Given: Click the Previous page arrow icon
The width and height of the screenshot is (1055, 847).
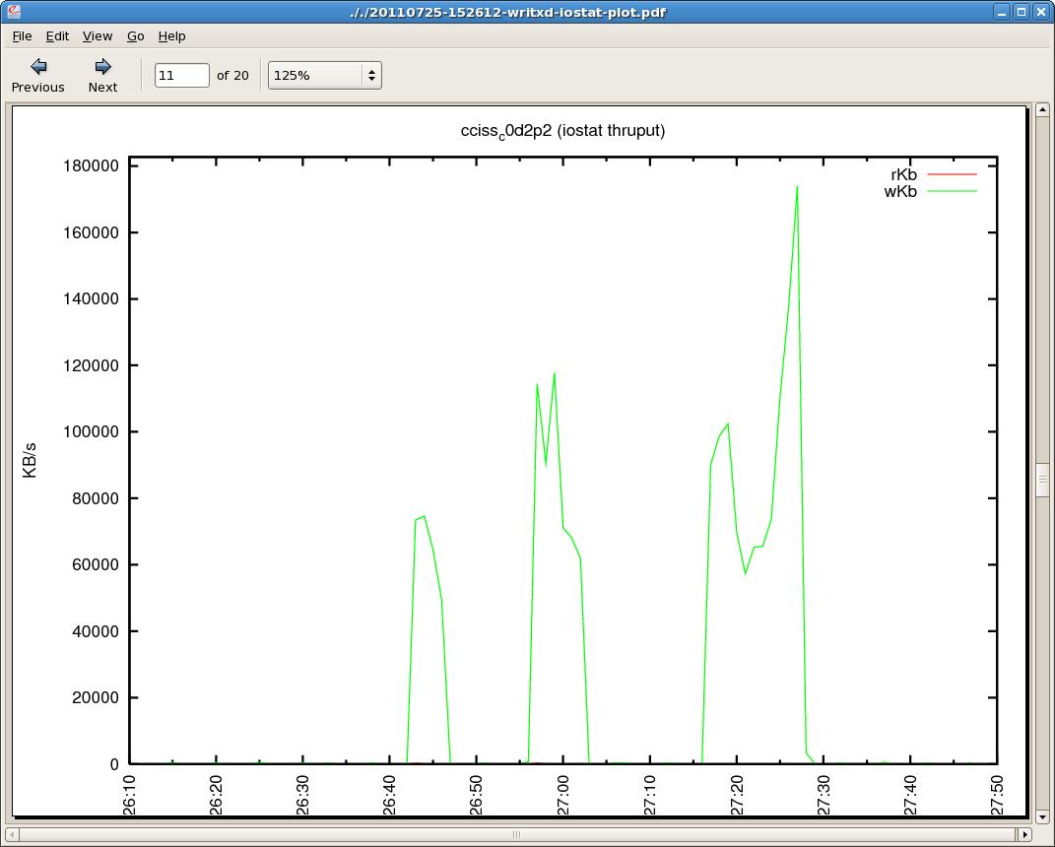Looking at the screenshot, I should point(38,67).
